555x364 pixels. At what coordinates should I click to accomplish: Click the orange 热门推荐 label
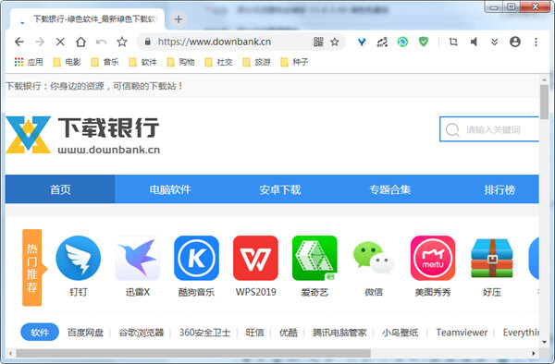point(33,268)
